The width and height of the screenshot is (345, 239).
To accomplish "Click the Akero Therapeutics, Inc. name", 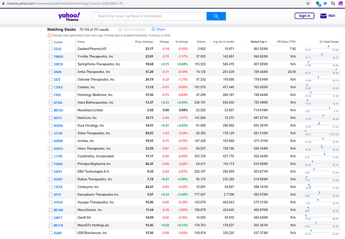I will coord(94,148).
